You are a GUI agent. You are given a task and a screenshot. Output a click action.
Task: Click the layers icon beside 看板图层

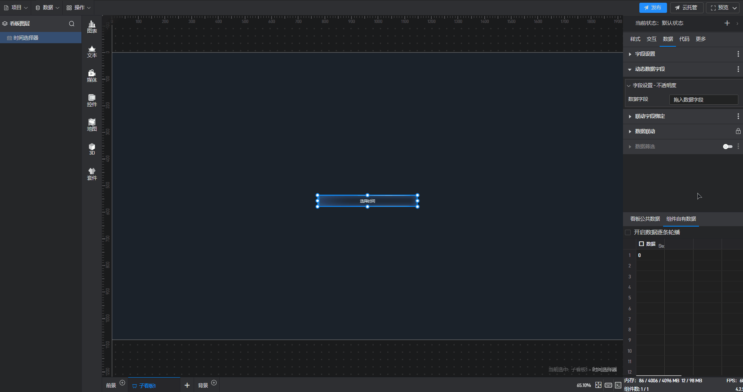coord(5,24)
